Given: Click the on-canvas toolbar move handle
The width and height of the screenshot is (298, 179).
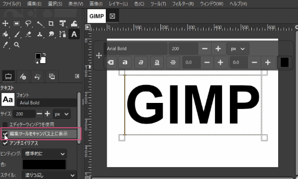Looking at the screenshot, I should tap(99, 56).
